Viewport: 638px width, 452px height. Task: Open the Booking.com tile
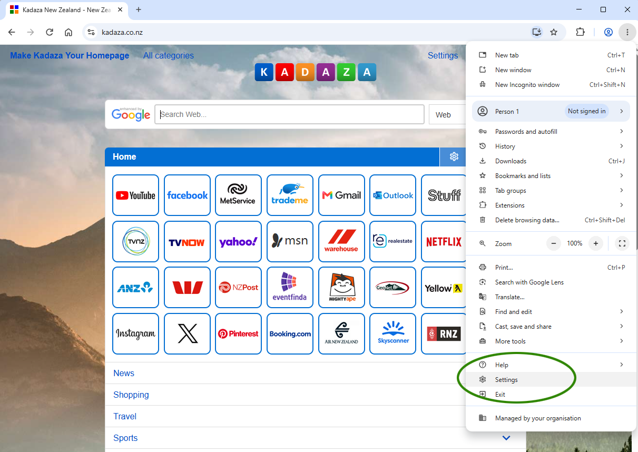point(290,334)
